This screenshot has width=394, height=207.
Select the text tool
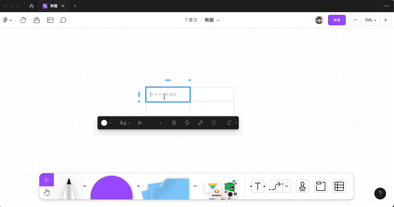(x=258, y=186)
